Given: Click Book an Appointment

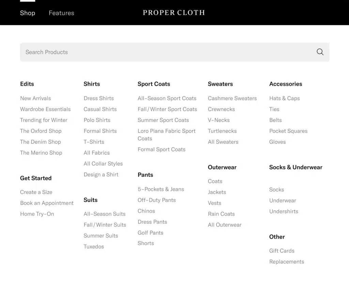Looking at the screenshot, I should (x=47, y=203).
